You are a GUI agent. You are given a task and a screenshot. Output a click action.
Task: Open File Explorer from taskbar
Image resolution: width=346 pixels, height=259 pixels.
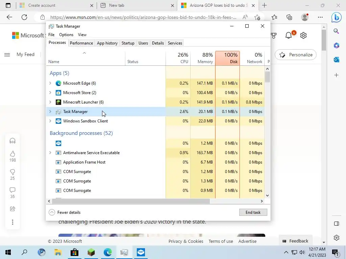(x=58, y=252)
